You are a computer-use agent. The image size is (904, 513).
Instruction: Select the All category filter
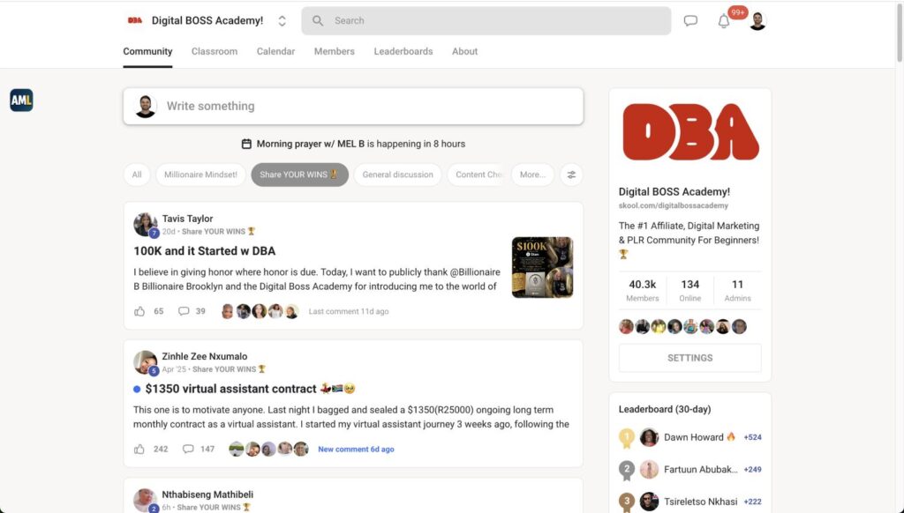pos(137,175)
